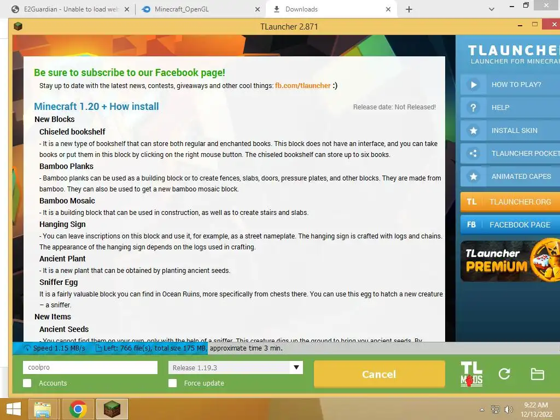Close the Downloads browser tab
The image size is (560, 420).
tap(388, 9)
